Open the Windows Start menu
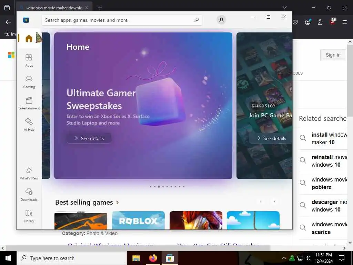 [8, 258]
